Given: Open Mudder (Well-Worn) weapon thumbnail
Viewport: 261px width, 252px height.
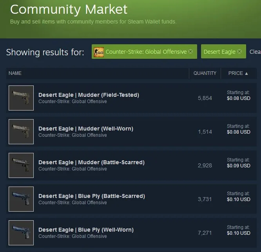Looking at the screenshot, I should tap(21, 132).
